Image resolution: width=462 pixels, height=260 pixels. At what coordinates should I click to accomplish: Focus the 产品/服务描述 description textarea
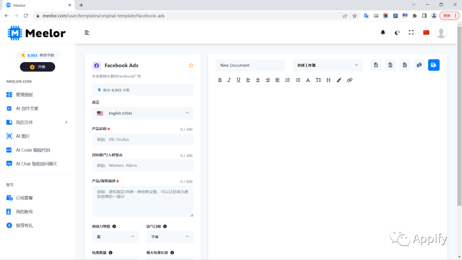pyautogui.click(x=143, y=201)
